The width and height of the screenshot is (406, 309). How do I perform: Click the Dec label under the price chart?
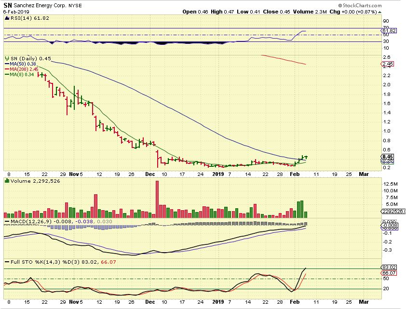pos(149,174)
